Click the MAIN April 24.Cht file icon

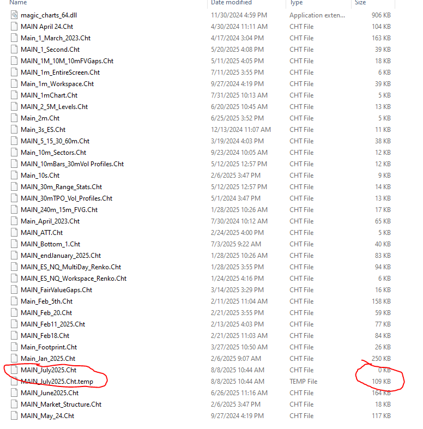point(14,26)
